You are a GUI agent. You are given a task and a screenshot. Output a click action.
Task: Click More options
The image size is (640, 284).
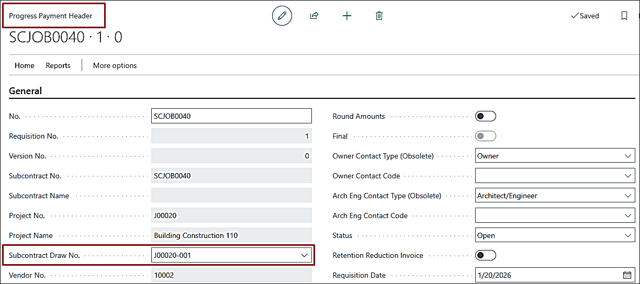115,65
